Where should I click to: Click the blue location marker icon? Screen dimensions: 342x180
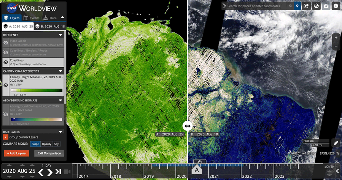click(x=297, y=6)
